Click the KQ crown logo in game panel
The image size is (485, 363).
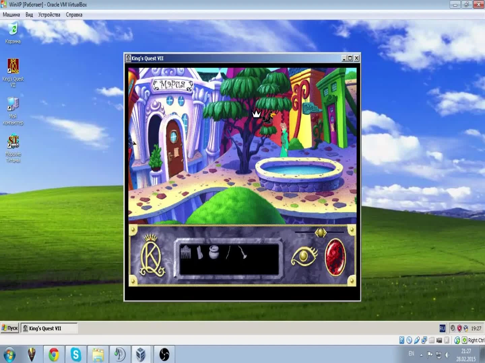click(153, 255)
